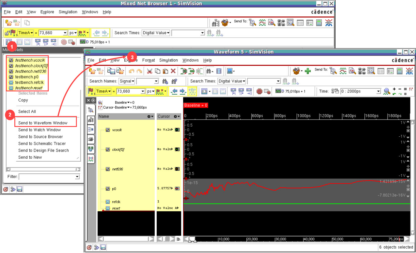Open the Name column gear options

click(150, 116)
